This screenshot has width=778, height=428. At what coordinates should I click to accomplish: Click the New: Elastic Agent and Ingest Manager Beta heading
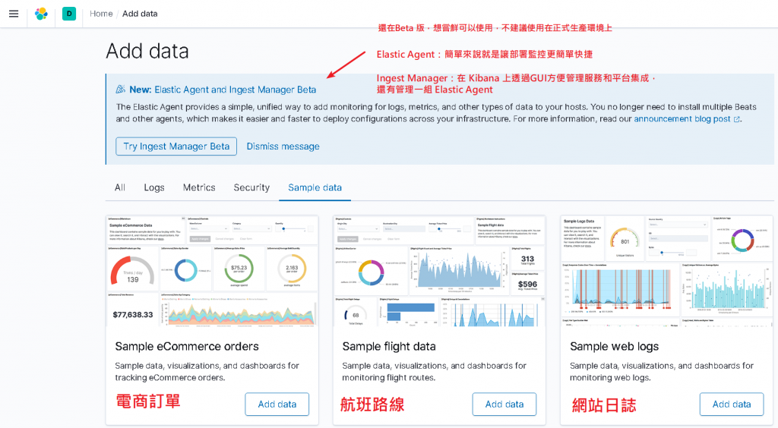(223, 90)
